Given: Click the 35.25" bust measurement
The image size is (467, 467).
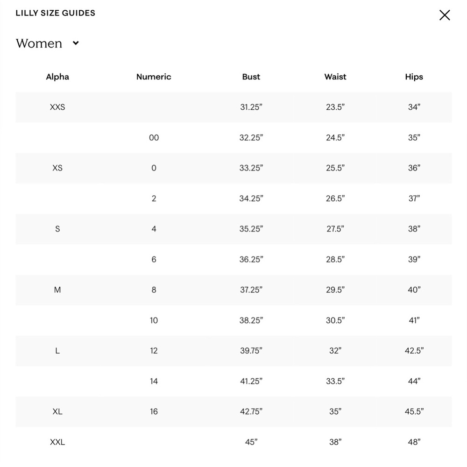Looking at the screenshot, I should [251, 229].
